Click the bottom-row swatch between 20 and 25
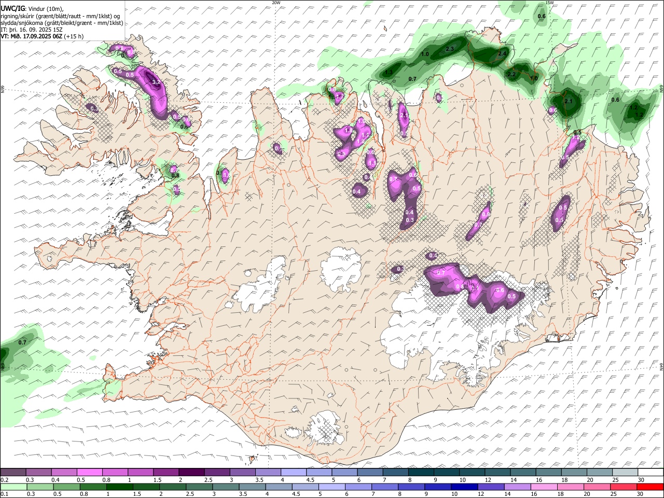664x498 pixels. pos(598,487)
